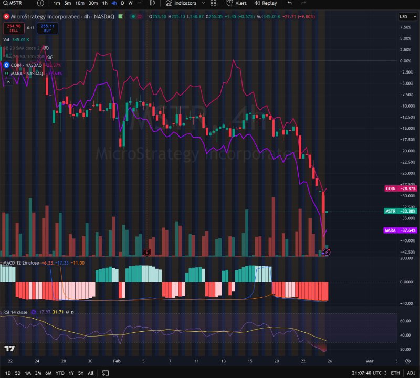
Task: Click the green flag icon beside NASDAQ
Action: coord(121,17)
